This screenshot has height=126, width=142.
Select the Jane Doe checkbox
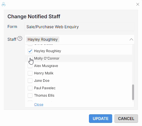pyautogui.click(x=30, y=81)
